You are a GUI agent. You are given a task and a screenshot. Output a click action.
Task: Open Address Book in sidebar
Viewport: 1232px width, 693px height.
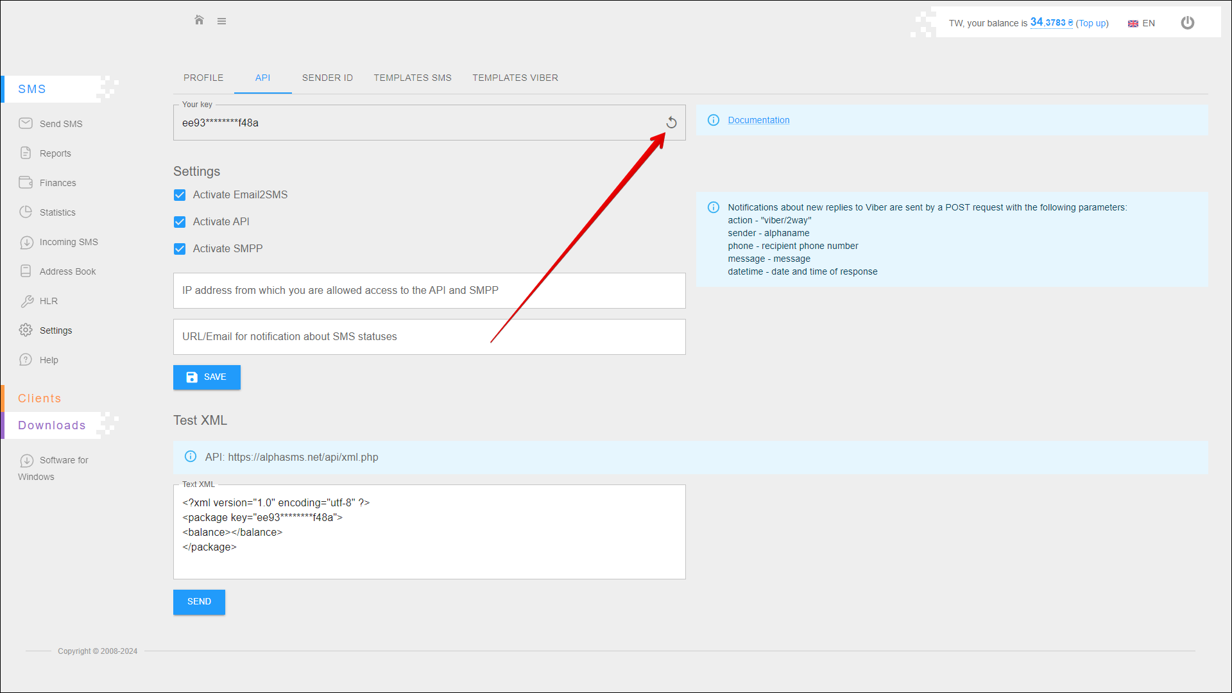[67, 271]
